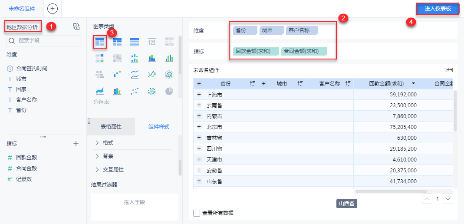464x224 pixels.
Task: Expand the 山东省 row
Action: click(199, 181)
